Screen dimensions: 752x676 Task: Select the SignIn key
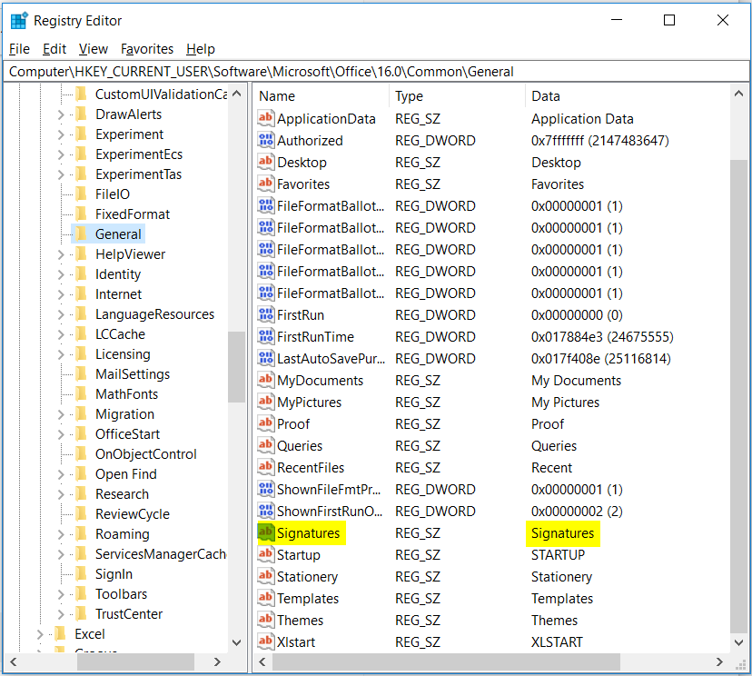point(114,574)
